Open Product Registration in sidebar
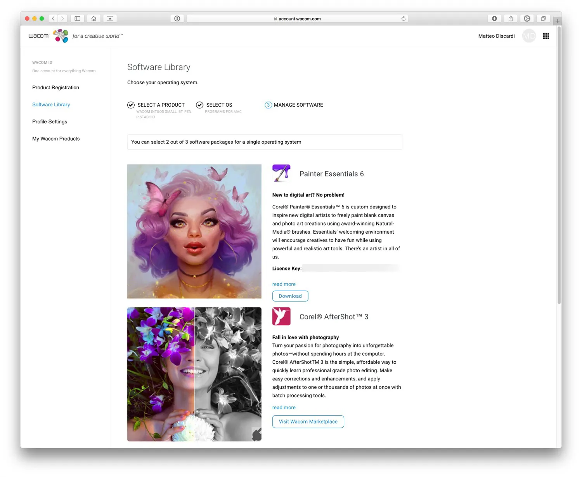The width and height of the screenshot is (582, 477). pyautogui.click(x=55, y=87)
